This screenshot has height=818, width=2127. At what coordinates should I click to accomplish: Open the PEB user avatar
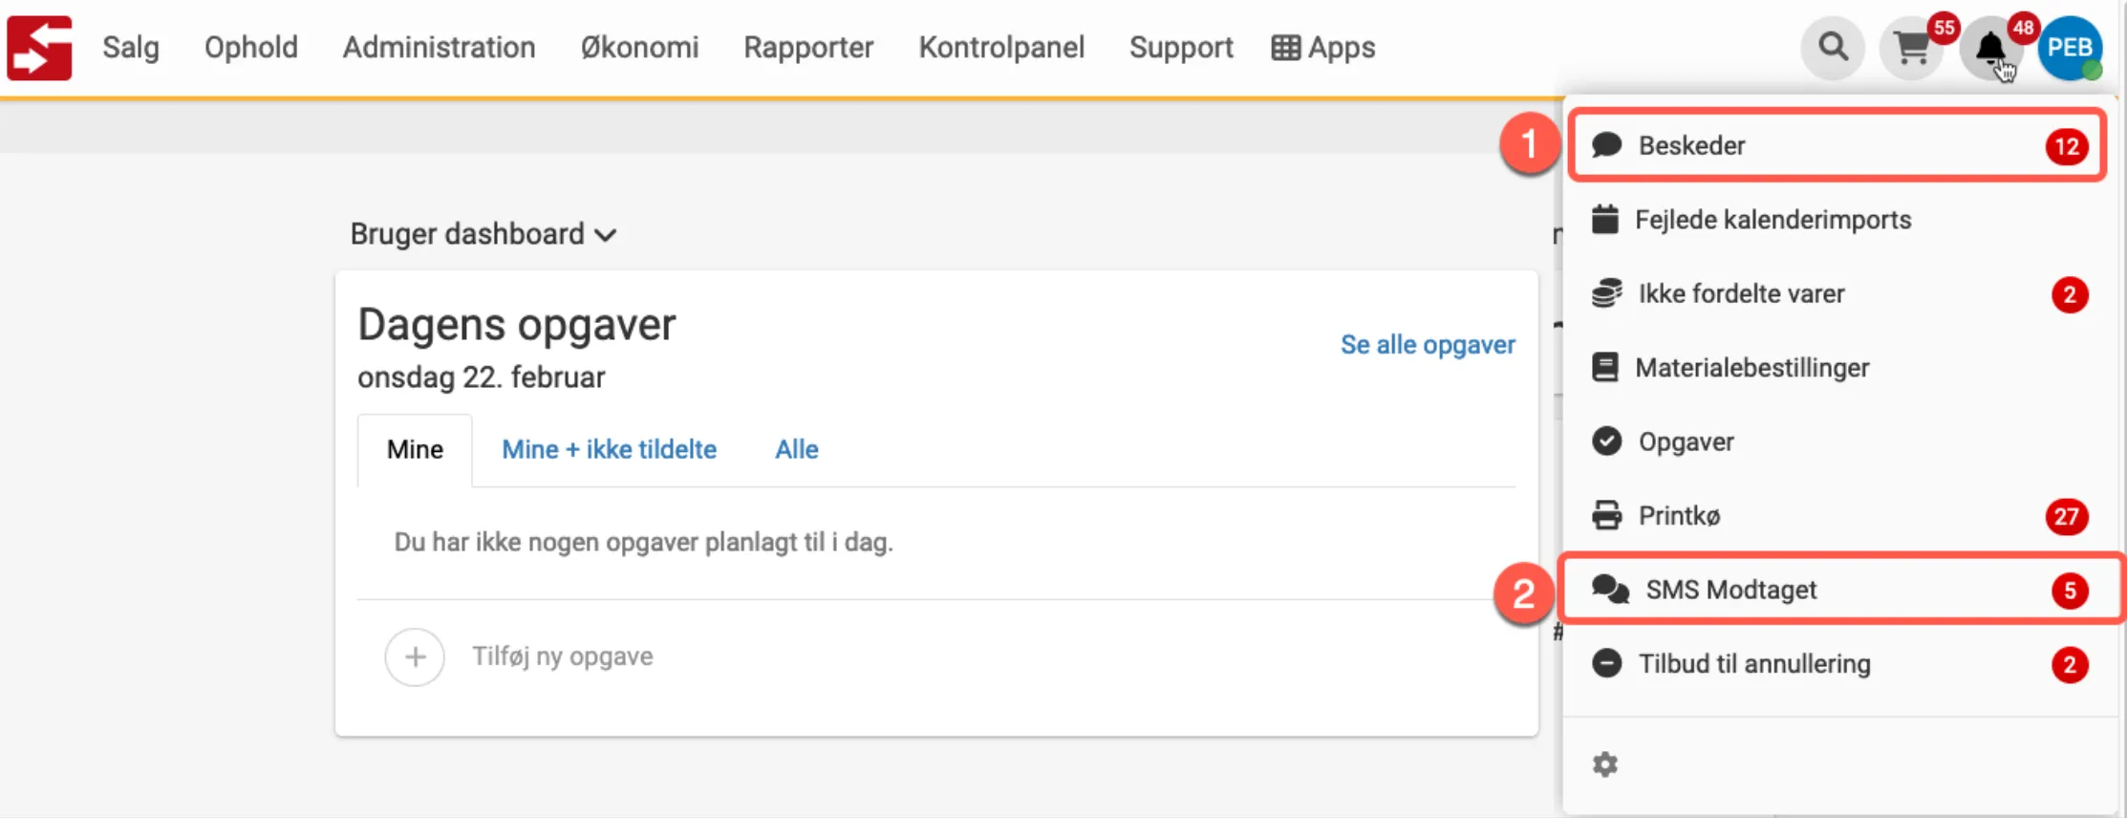pos(2069,48)
